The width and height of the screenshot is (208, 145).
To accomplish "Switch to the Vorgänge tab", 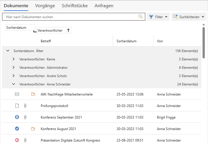I will click(45, 6).
